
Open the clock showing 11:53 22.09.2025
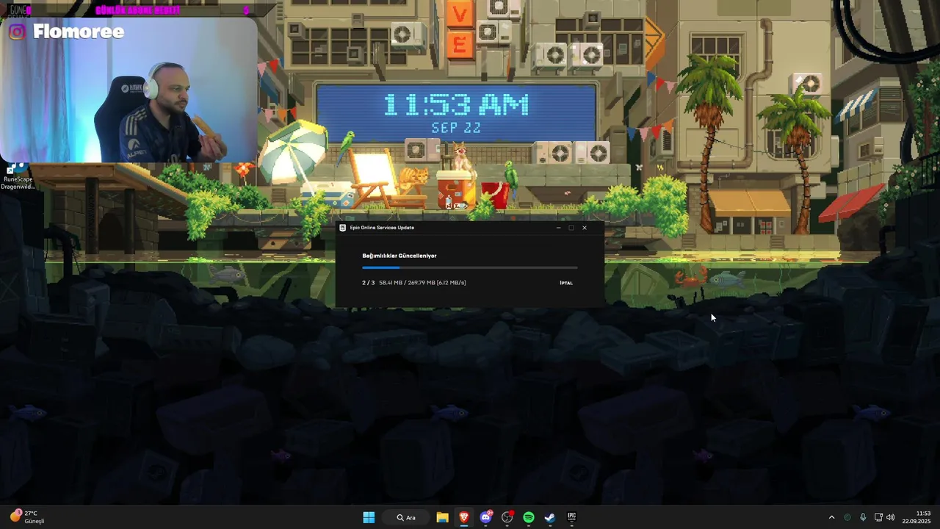tap(916, 517)
